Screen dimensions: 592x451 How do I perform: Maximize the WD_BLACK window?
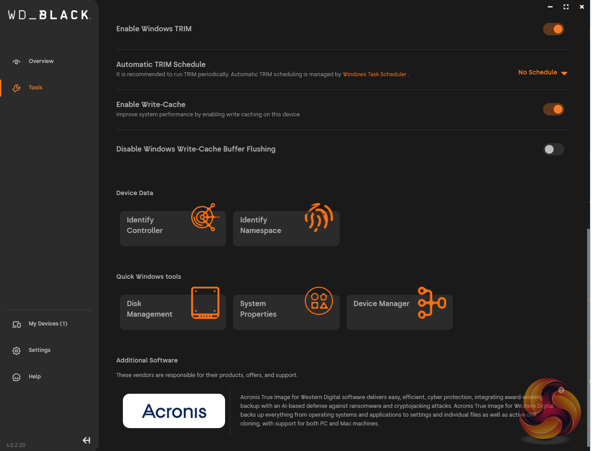tap(566, 7)
